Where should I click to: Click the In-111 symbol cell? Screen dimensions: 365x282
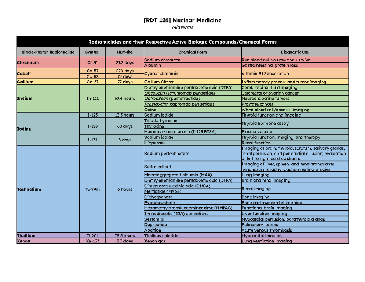pyautogui.click(x=92, y=98)
